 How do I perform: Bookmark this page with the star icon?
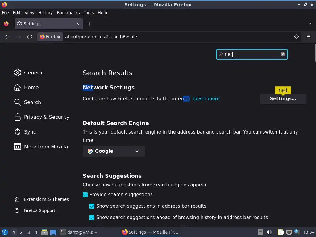pos(297,37)
